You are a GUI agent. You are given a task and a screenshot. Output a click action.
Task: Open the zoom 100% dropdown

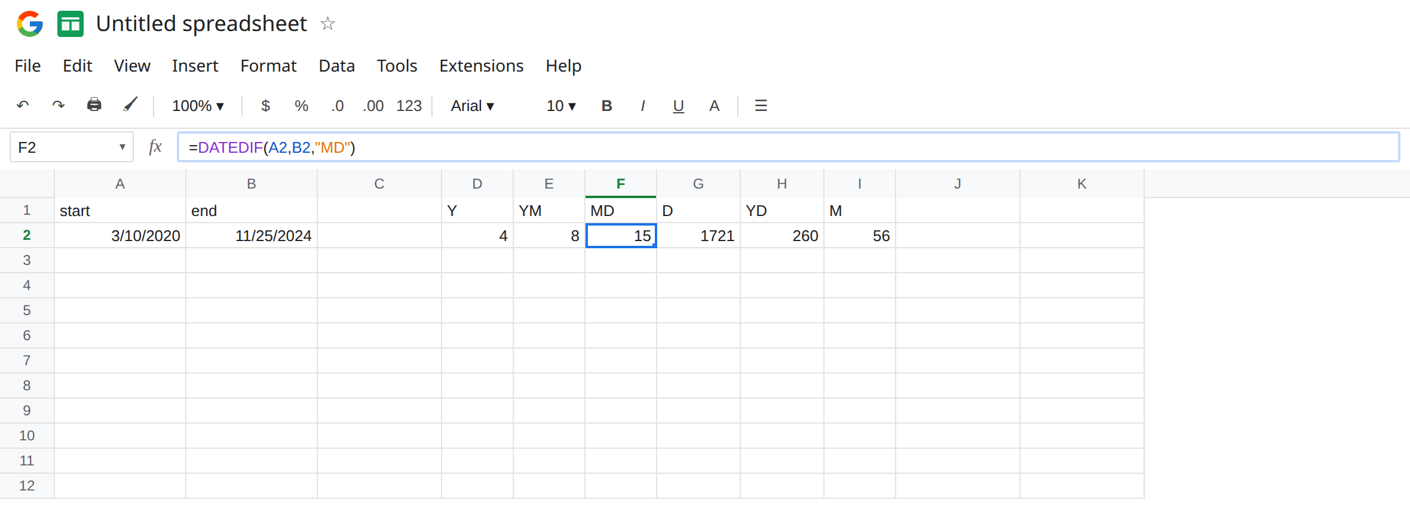point(198,106)
